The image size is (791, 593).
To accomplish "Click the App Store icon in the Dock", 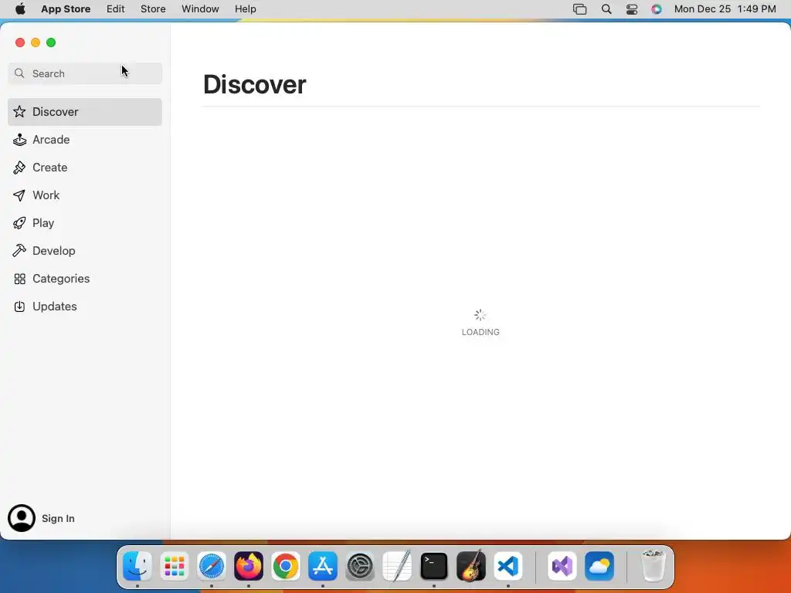I will click(323, 566).
